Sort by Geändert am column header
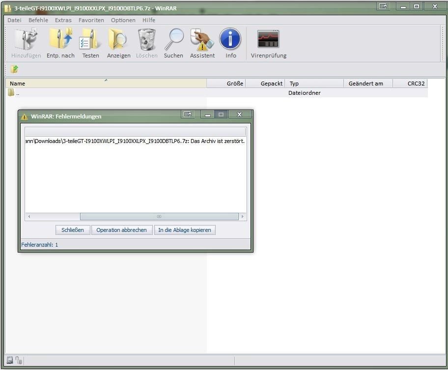The width and height of the screenshot is (448, 370). point(368,84)
